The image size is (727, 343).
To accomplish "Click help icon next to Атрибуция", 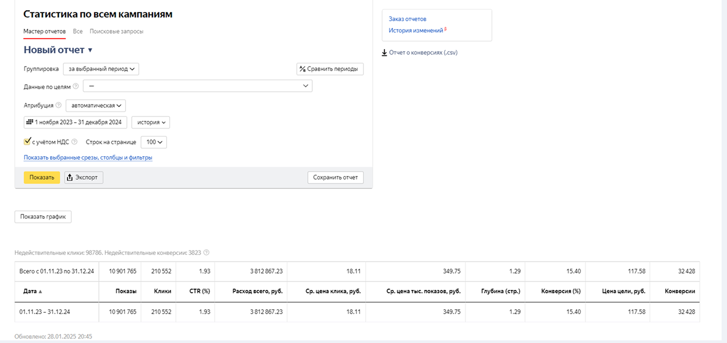I will tap(58, 105).
